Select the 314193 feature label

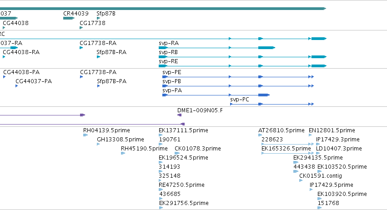170,167
